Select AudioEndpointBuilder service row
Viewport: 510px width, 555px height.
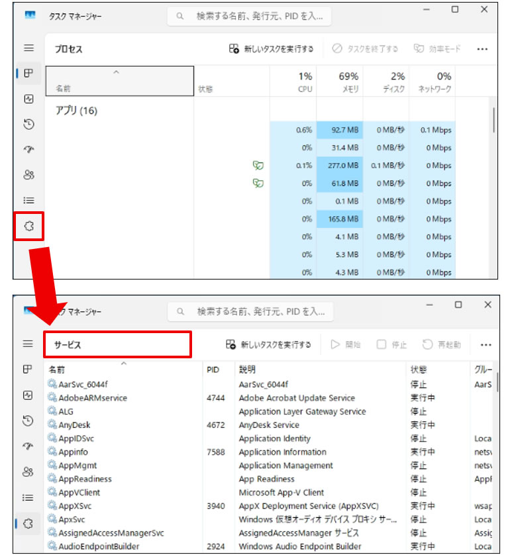click(x=269, y=546)
